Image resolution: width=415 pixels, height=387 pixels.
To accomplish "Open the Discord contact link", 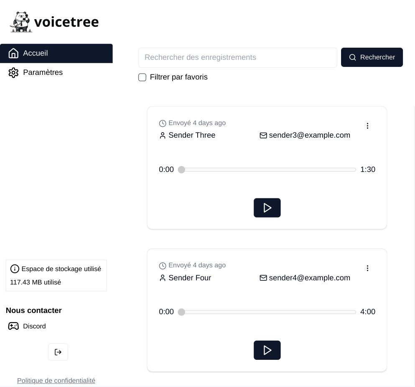I will pos(34,326).
